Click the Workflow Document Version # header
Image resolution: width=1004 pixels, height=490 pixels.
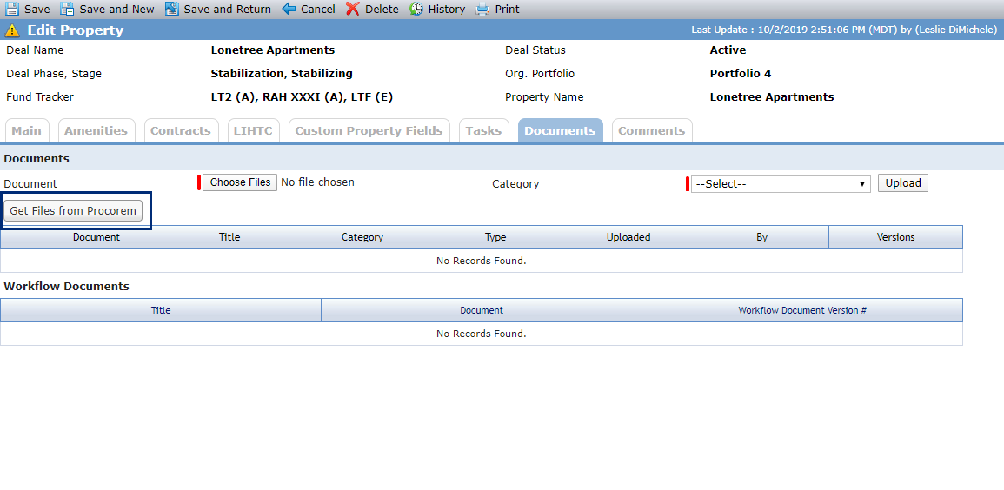[802, 310]
